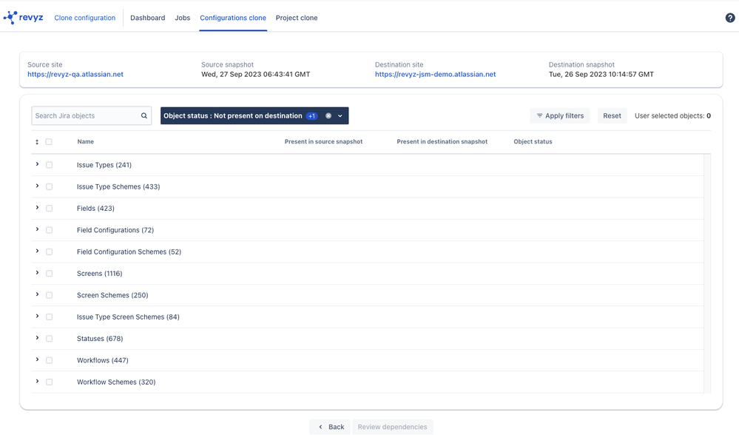Click the Object status column header
Image resolution: width=739 pixels, height=435 pixels.
(x=533, y=142)
